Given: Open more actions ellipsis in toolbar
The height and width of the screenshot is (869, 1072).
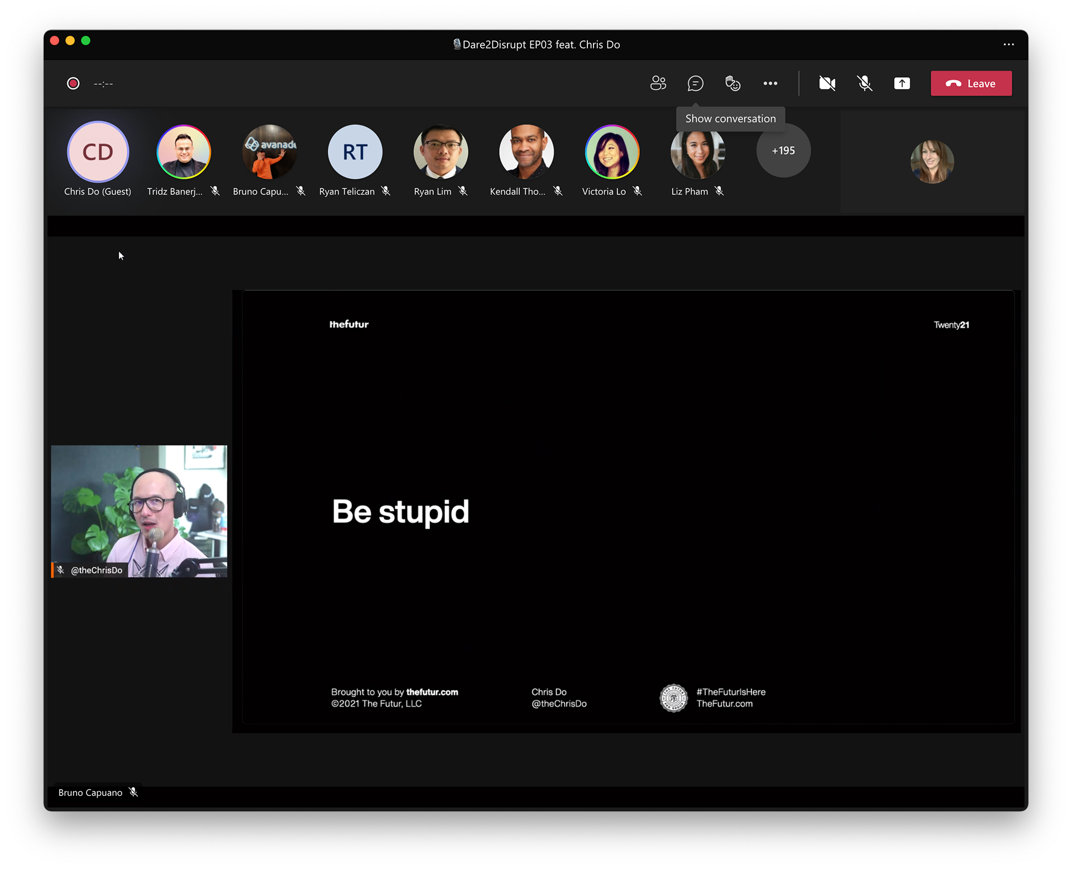Looking at the screenshot, I should coord(770,83).
